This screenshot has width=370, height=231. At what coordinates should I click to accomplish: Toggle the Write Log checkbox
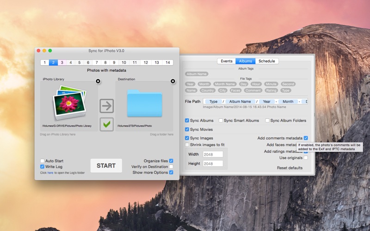[x=42, y=167]
